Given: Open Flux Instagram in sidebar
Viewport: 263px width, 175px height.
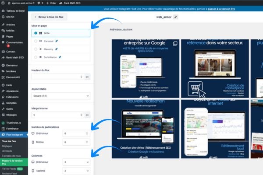Looking at the screenshot, I should (x=14, y=135).
